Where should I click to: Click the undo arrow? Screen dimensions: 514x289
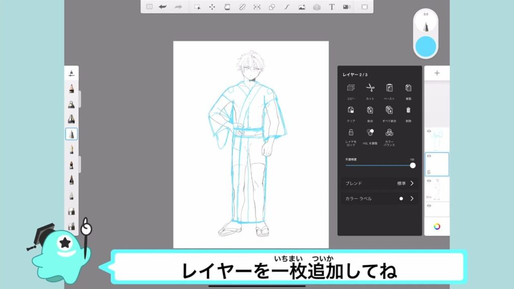coord(163,7)
